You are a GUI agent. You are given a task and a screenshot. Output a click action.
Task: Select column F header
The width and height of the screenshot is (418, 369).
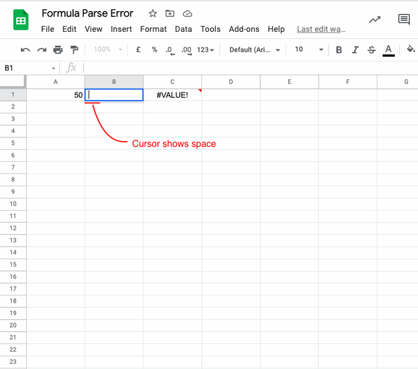tap(348, 82)
